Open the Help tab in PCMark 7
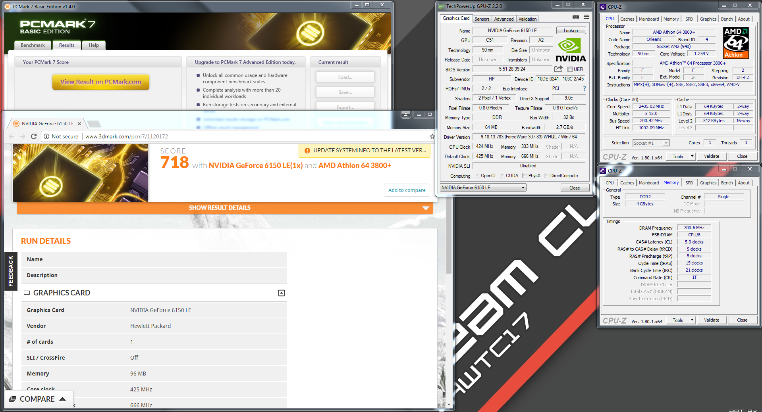The image size is (762, 412). pos(94,45)
